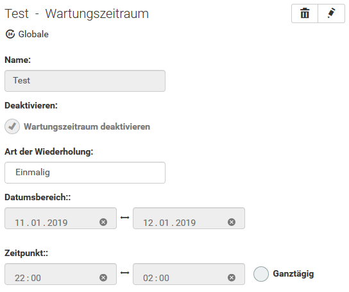Enable the Ganztägig checkbox
The height and width of the screenshot is (292, 349).
click(x=261, y=274)
